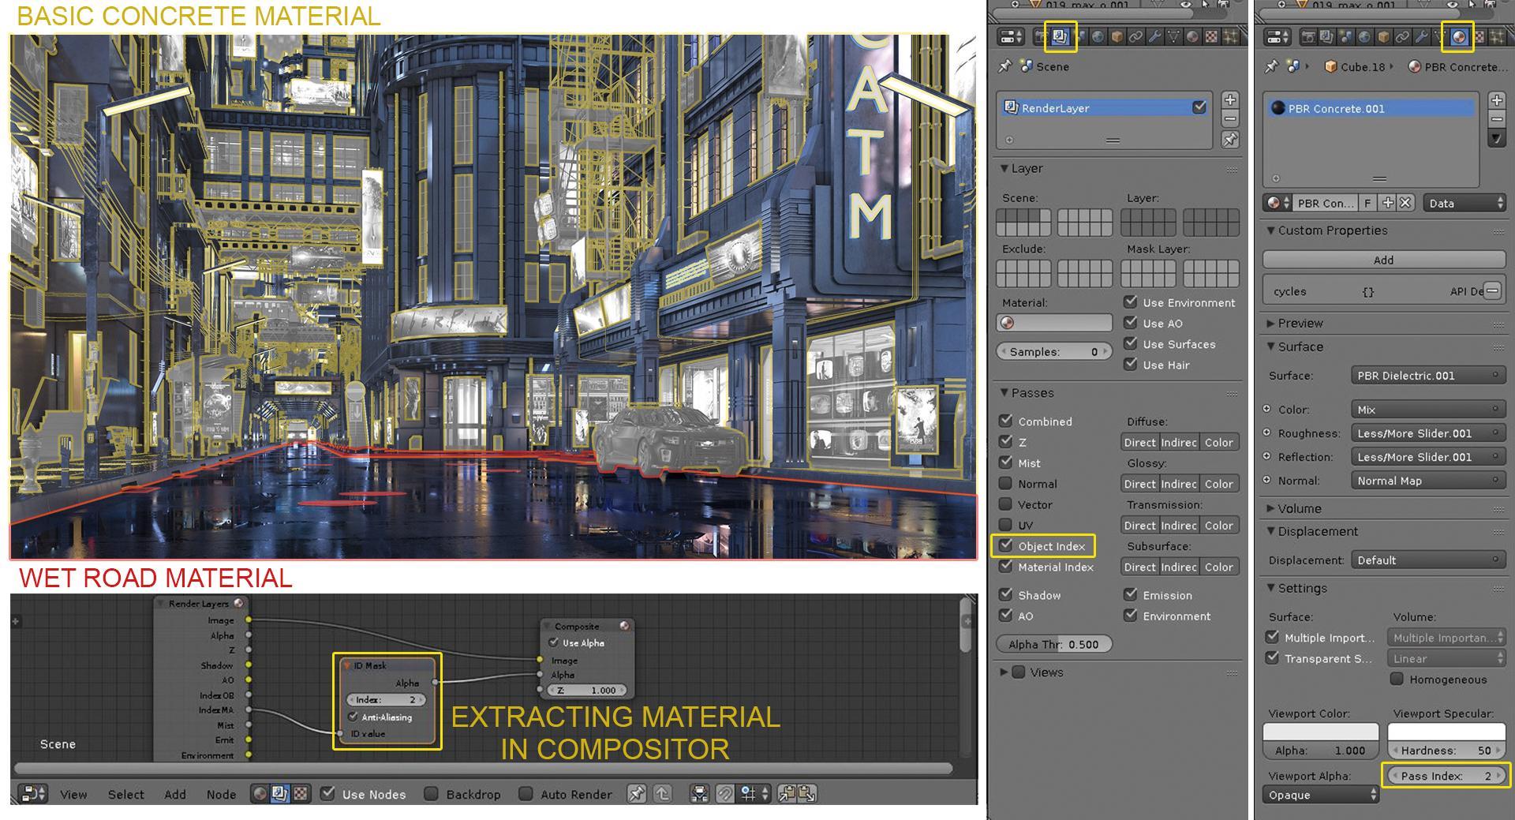Select the Material properties tab with checkered sphere
This screenshot has height=820, width=1515.
pos(1459,36)
